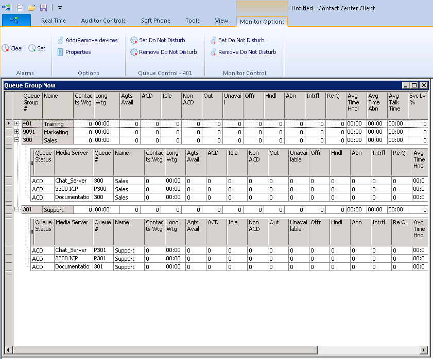Click the Add/Remove devices gear icon
The height and width of the screenshot is (359, 433).
point(60,40)
